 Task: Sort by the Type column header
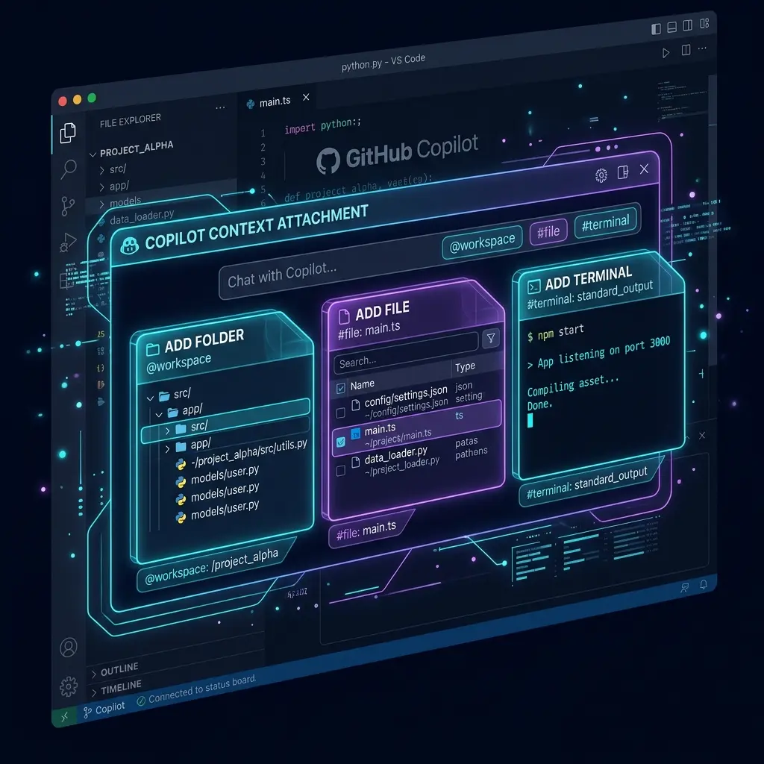pyautogui.click(x=465, y=366)
